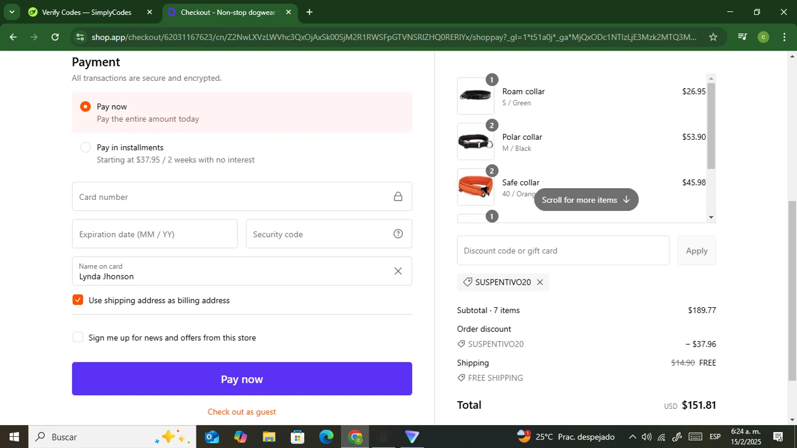
Task: Close the Checkout tab
Action: (289, 12)
